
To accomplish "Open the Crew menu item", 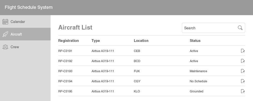I will 25,47.
